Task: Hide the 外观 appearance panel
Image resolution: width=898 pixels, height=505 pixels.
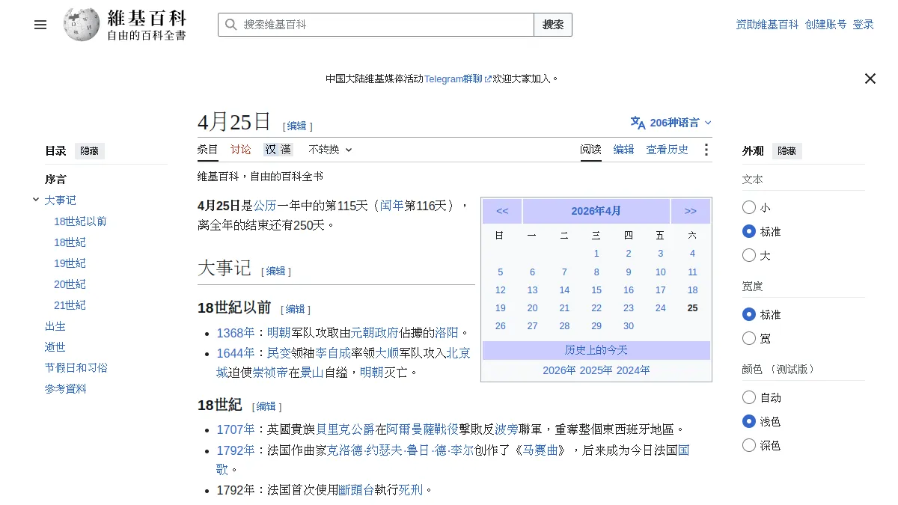Action: pos(786,150)
